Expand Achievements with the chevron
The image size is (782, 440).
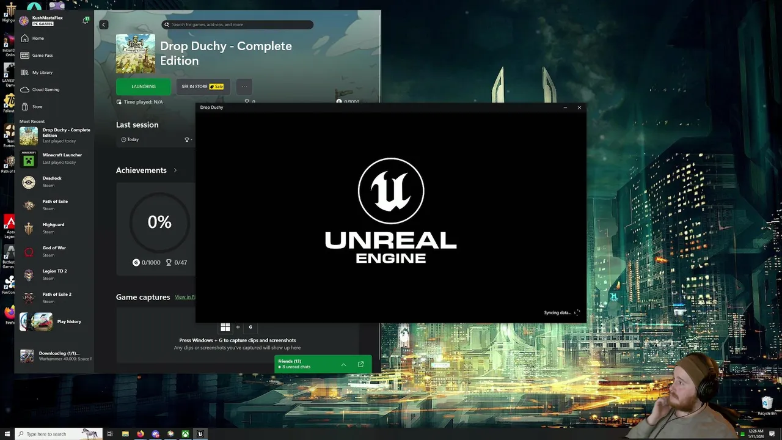point(175,170)
